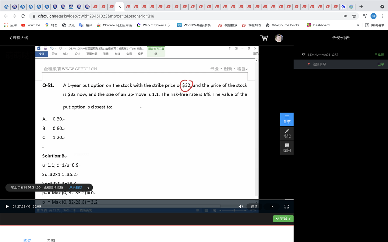Enter fullscreen video mode
Image resolution: width=388 pixels, height=242 pixels.
(286, 206)
